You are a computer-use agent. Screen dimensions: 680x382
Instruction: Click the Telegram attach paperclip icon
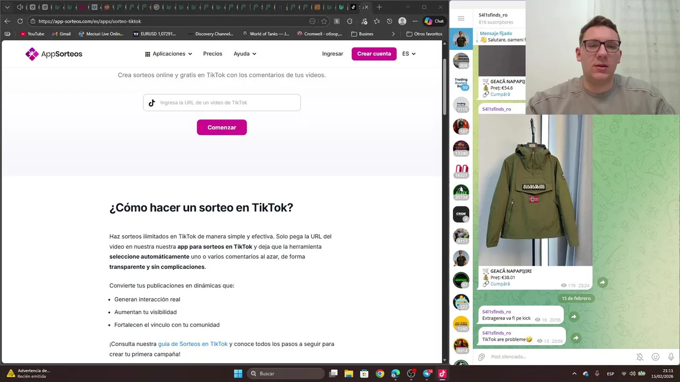481,357
